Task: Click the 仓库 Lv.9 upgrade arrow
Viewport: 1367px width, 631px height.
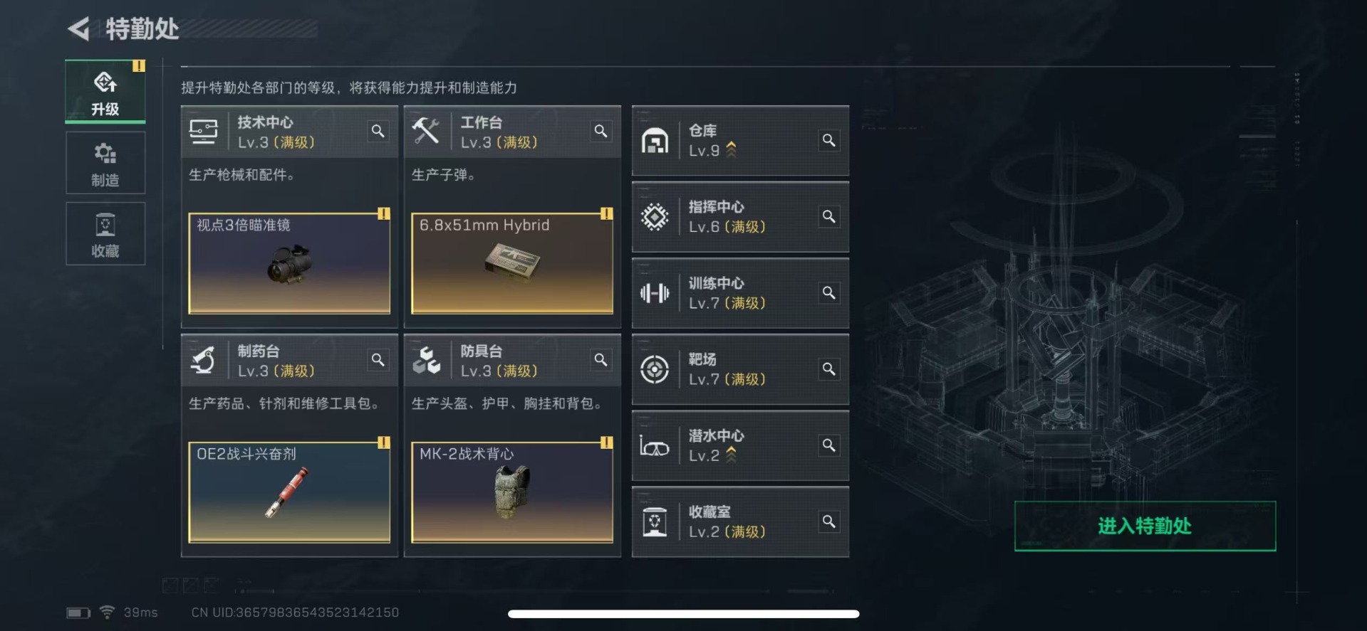Action: tap(731, 149)
